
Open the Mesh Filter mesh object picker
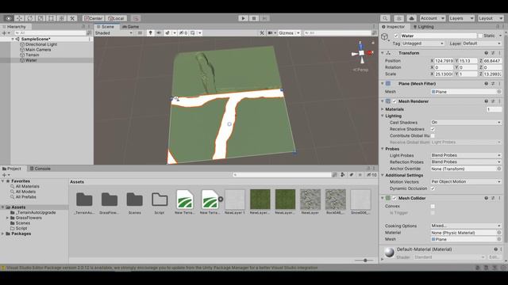pyautogui.click(x=499, y=92)
